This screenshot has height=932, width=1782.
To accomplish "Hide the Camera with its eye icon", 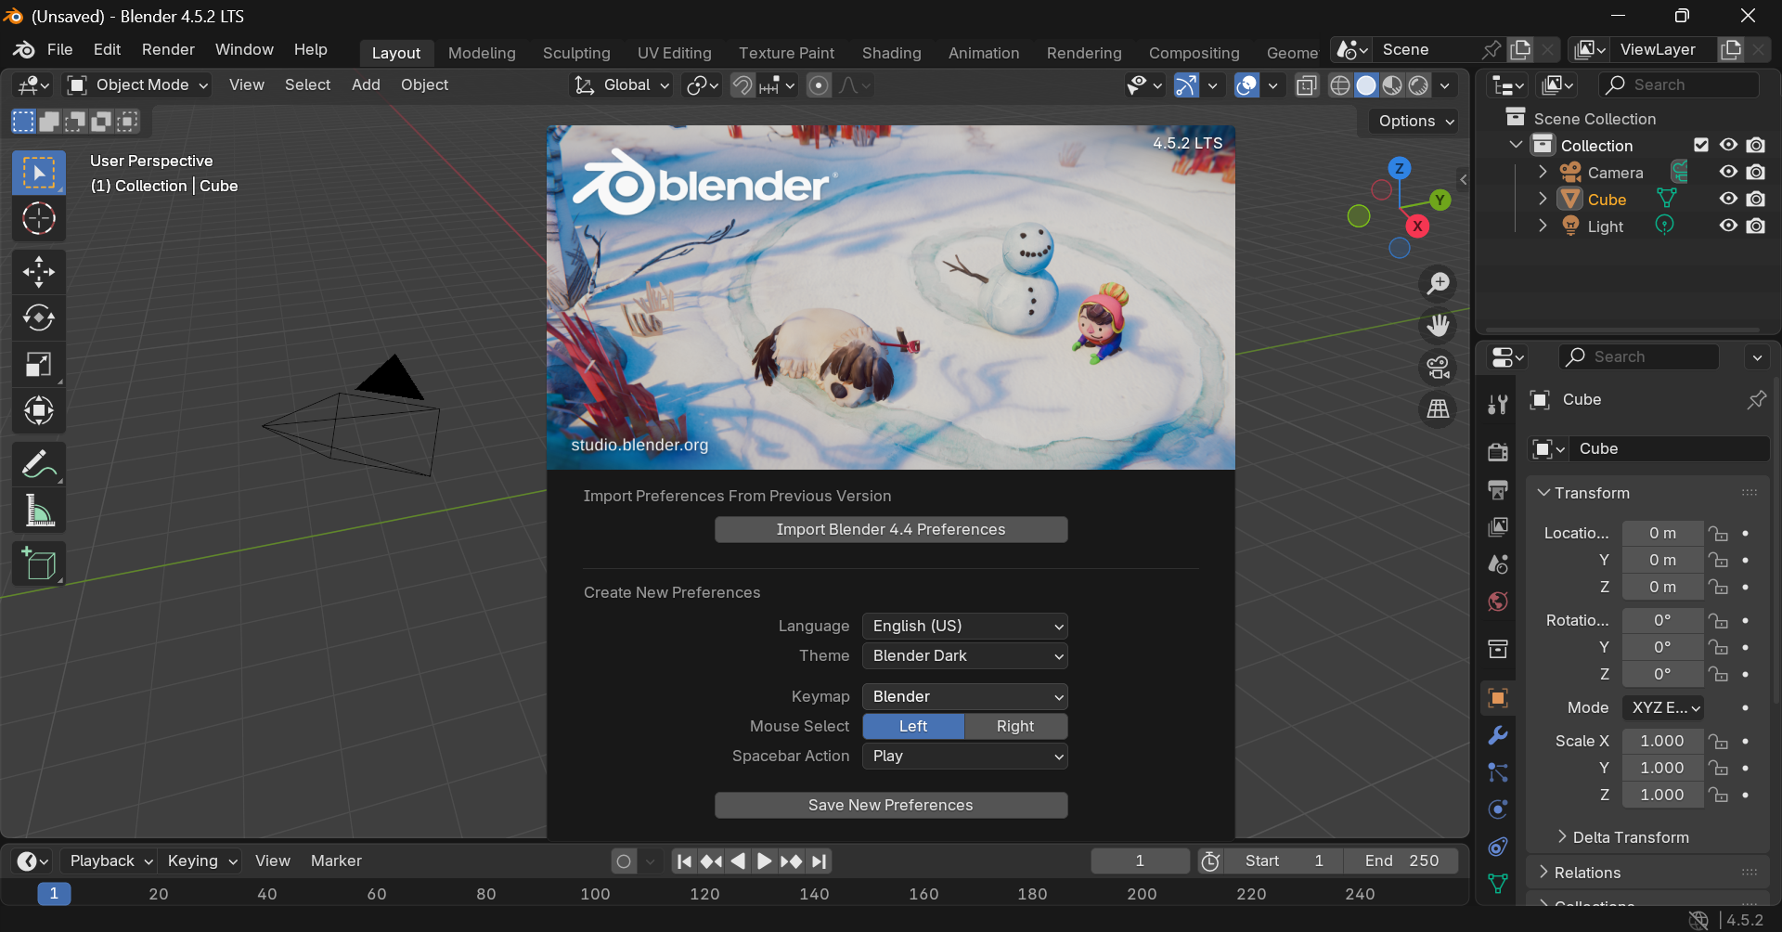I will (x=1728, y=172).
